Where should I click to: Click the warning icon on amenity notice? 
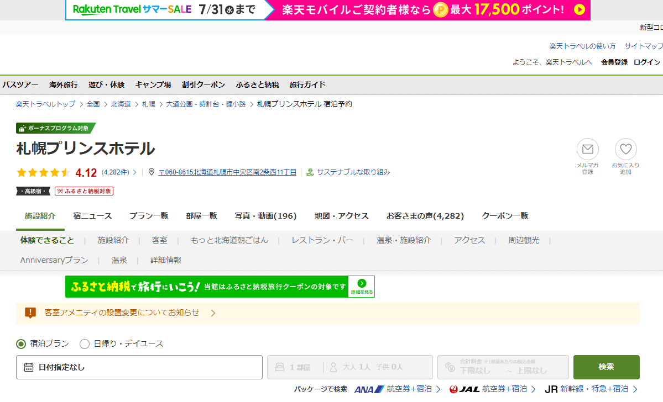coord(30,313)
